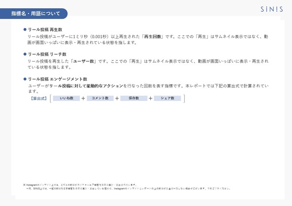Viewport: 292px width, 206px height.
Task: Select the コメント数 formula box
Action: (x=100, y=98)
